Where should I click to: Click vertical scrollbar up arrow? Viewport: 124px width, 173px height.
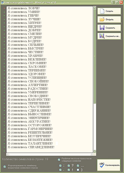coord(95,8)
